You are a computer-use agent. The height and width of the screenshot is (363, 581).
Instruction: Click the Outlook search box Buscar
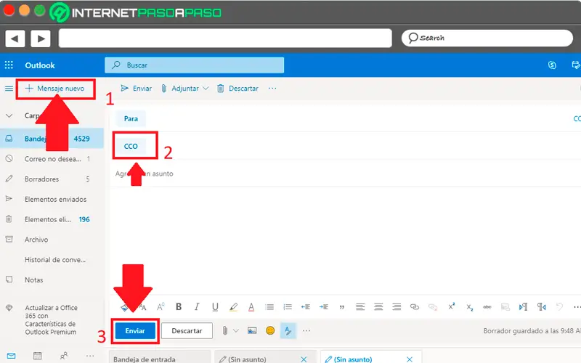tap(194, 65)
